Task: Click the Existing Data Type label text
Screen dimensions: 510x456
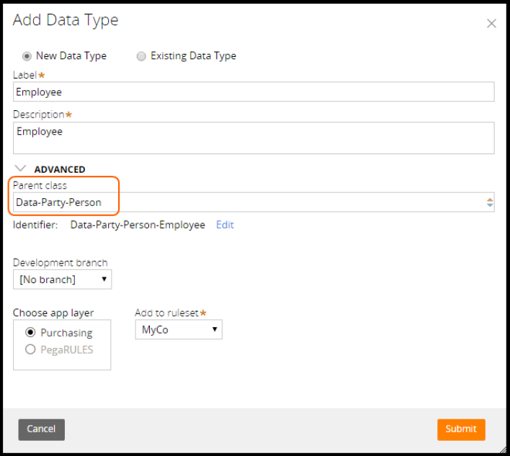Action: (193, 55)
